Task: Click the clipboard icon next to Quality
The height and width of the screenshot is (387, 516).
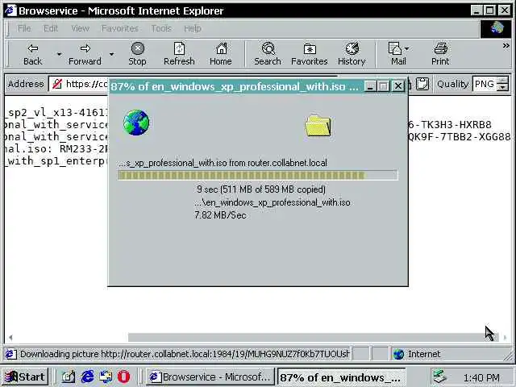Action: 422,84
